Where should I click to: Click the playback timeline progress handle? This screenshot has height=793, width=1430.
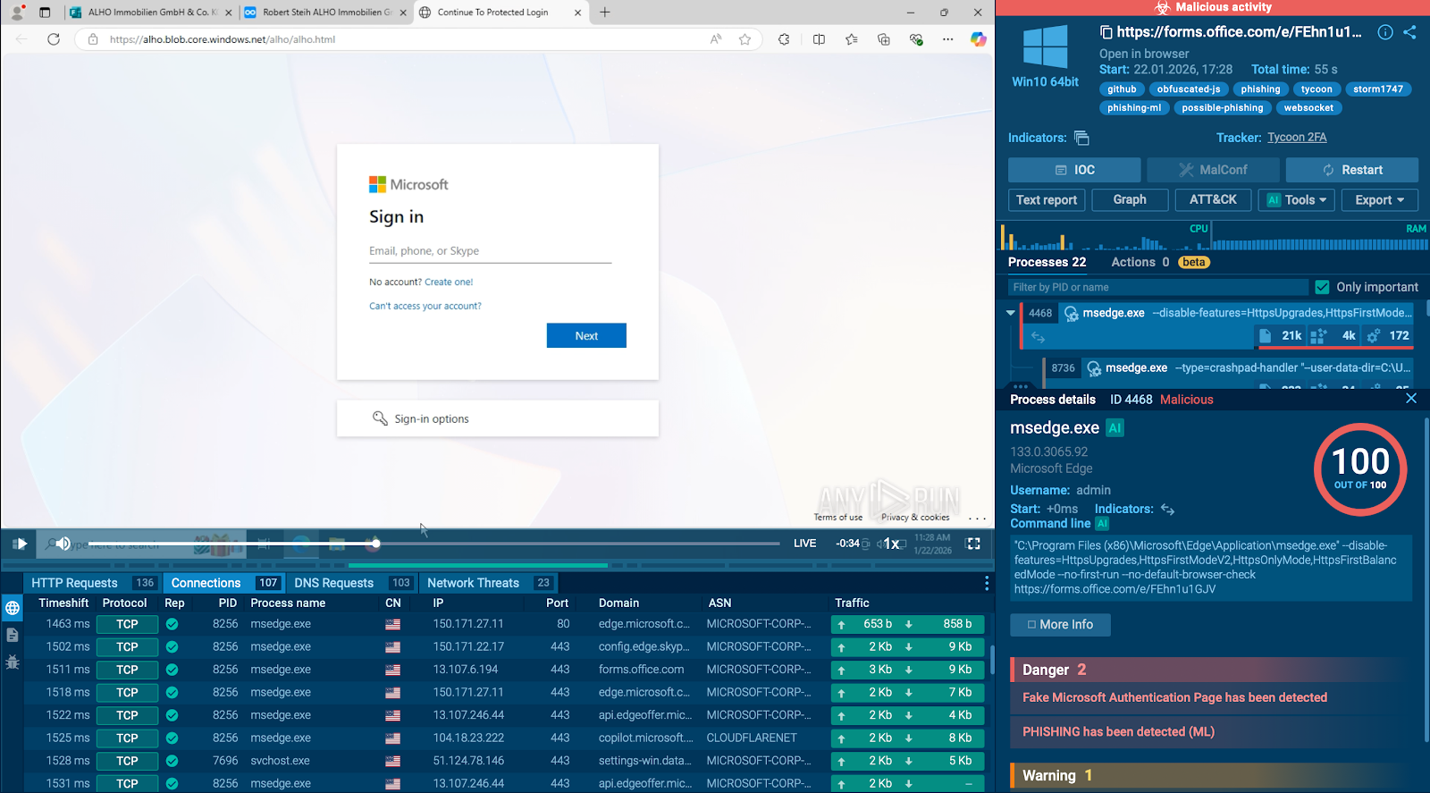[376, 544]
